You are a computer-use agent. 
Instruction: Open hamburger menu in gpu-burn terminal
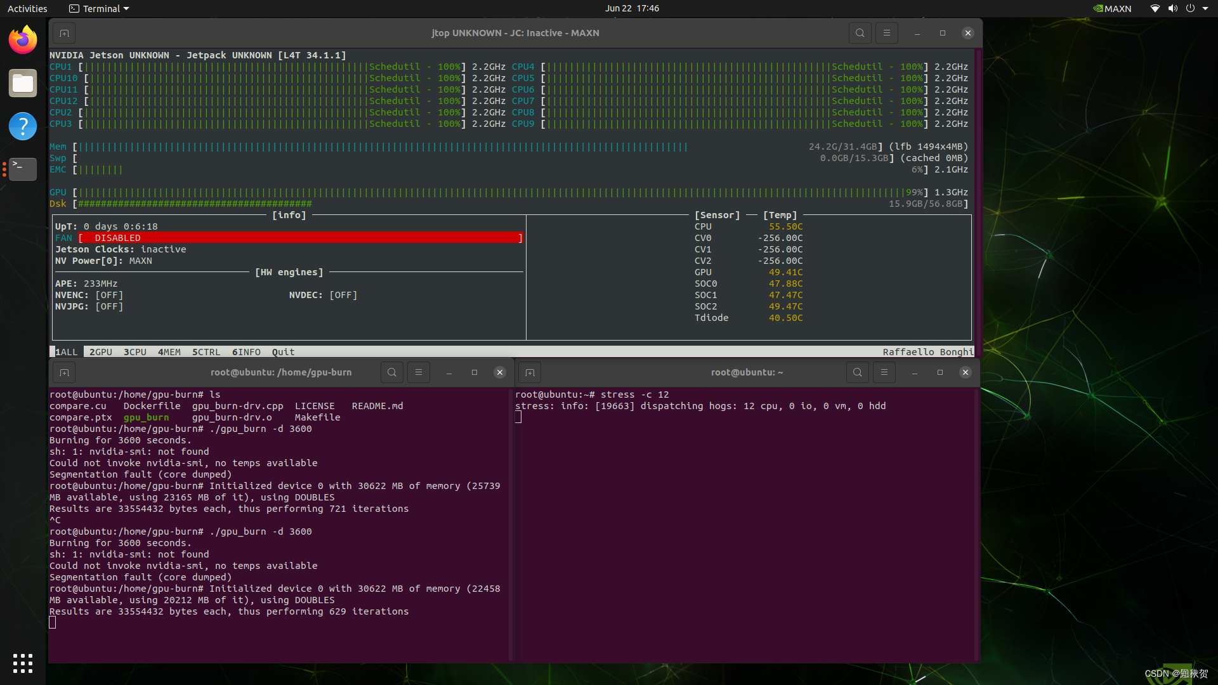pos(418,373)
